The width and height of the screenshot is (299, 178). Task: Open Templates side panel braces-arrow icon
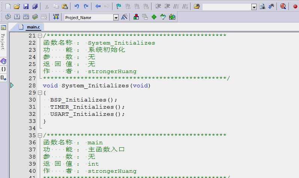[x=3, y=78]
